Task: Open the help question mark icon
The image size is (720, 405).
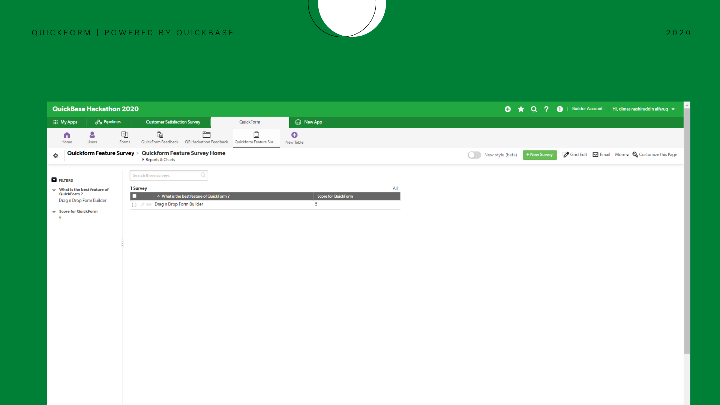Action: [546, 109]
